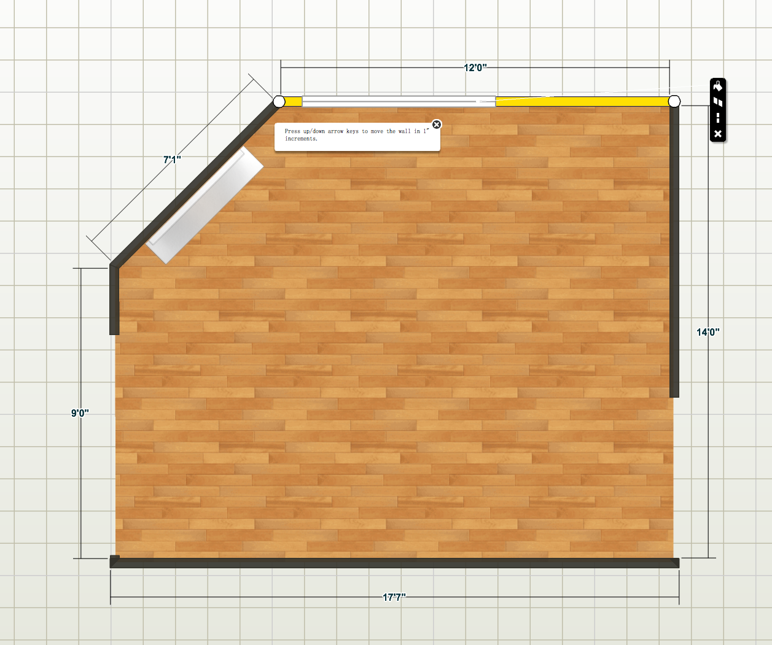Select the dark diagonal wall
Viewport: 772px width, 645px height.
[195, 183]
